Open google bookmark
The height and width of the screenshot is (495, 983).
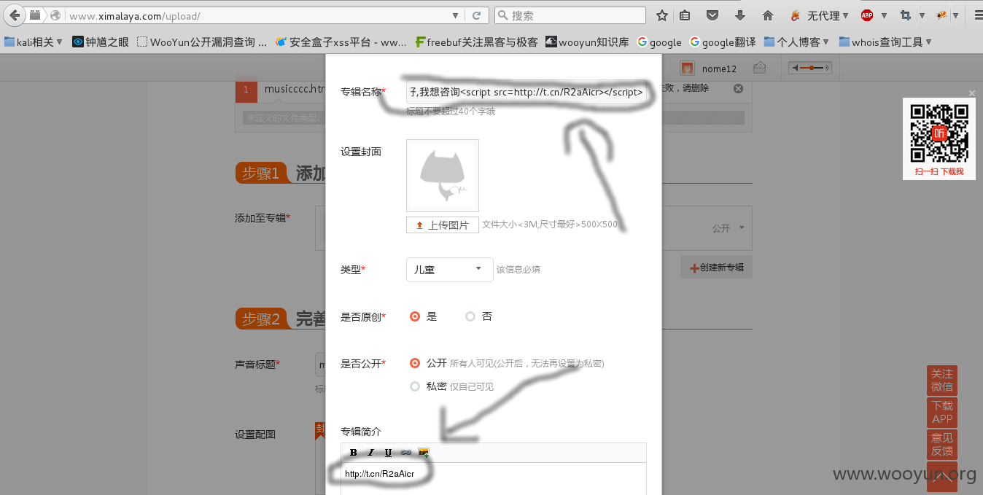[659, 42]
